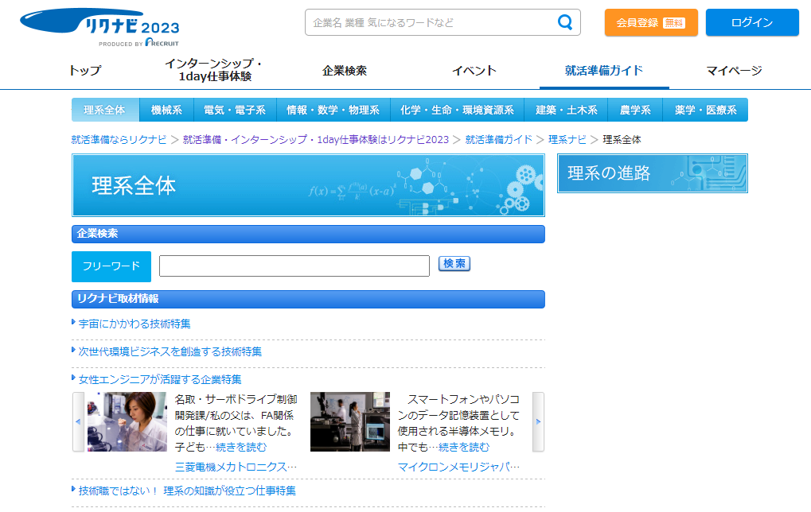Follow breadcrumb link ending はリクナビ2023

(x=315, y=139)
